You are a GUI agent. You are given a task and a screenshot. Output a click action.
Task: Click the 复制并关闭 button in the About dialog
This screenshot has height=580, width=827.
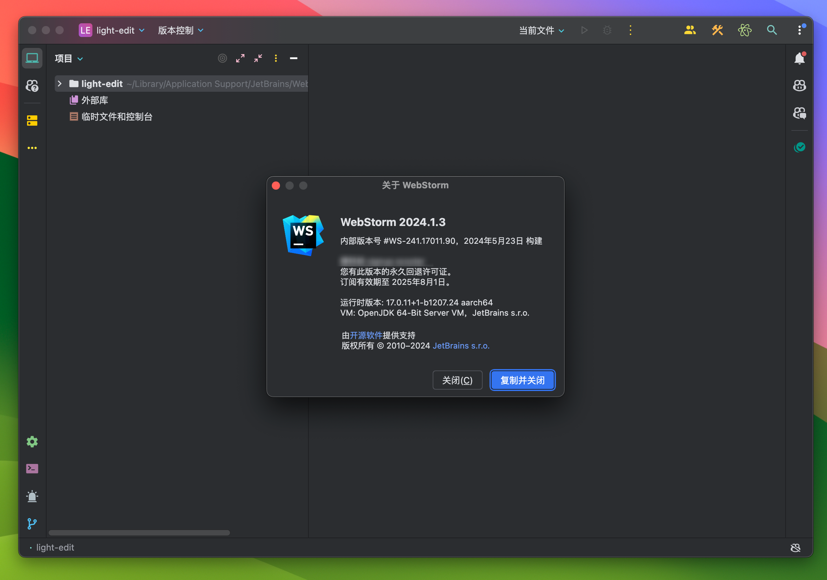pos(522,380)
